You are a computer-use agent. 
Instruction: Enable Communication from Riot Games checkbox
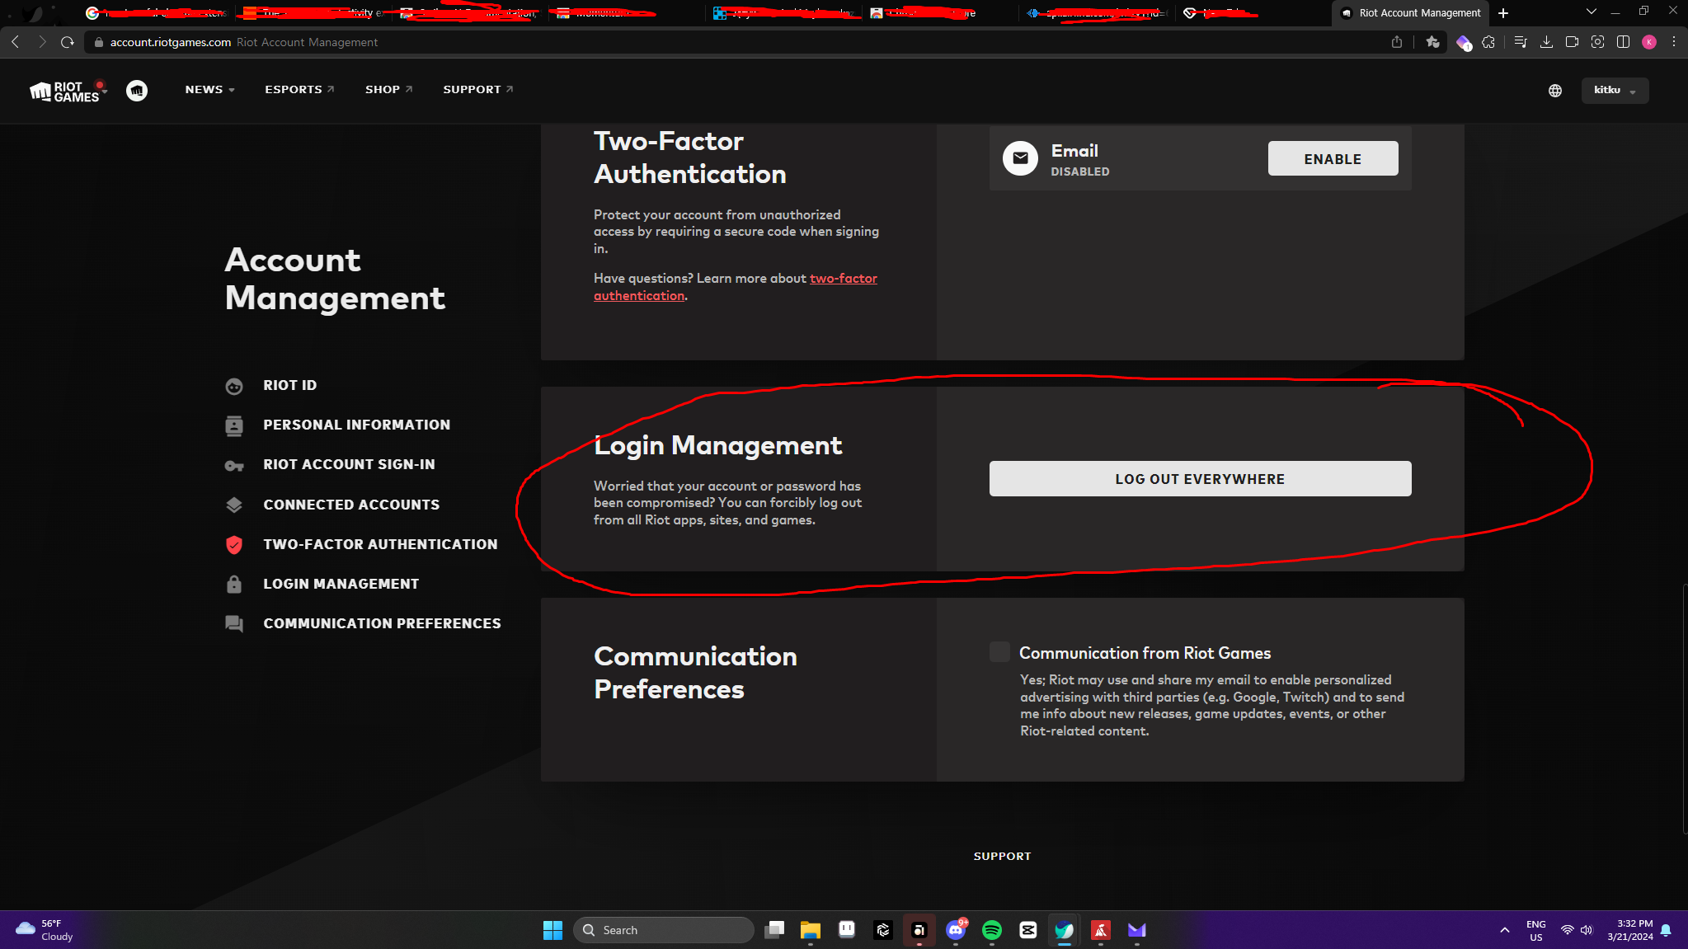coord(999,651)
